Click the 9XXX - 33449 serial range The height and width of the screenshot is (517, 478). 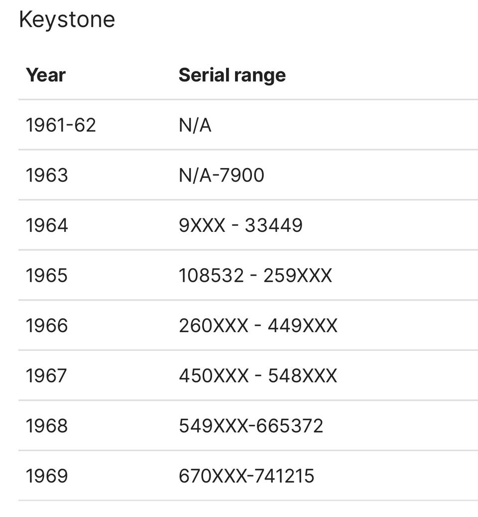tap(240, 225)
